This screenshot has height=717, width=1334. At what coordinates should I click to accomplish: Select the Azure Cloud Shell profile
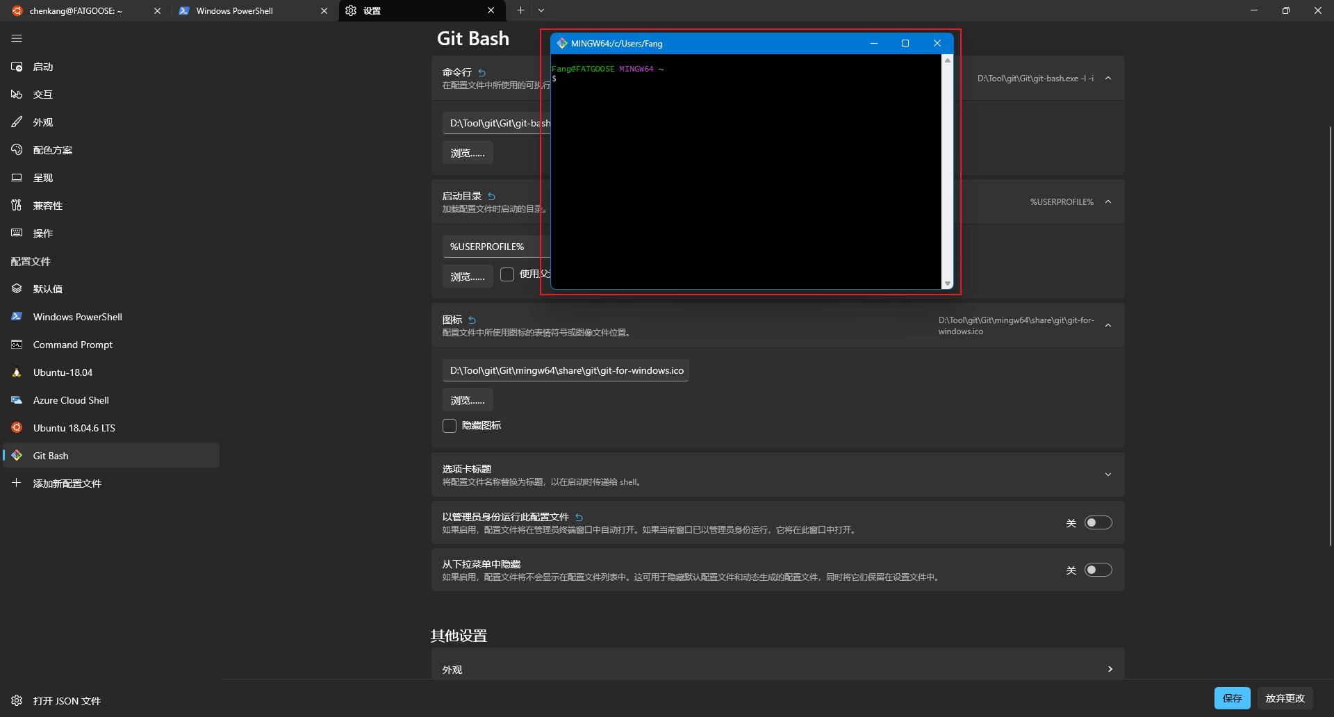point(111,400)
